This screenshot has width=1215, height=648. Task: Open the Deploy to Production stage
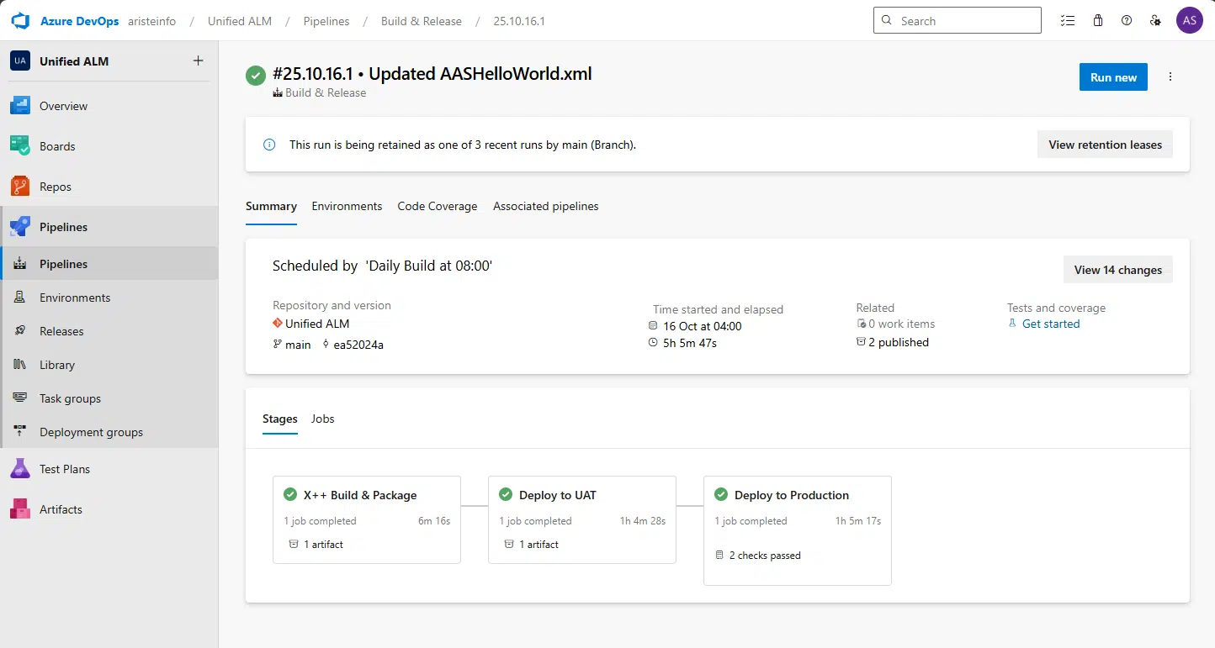(x=791, y=495)
